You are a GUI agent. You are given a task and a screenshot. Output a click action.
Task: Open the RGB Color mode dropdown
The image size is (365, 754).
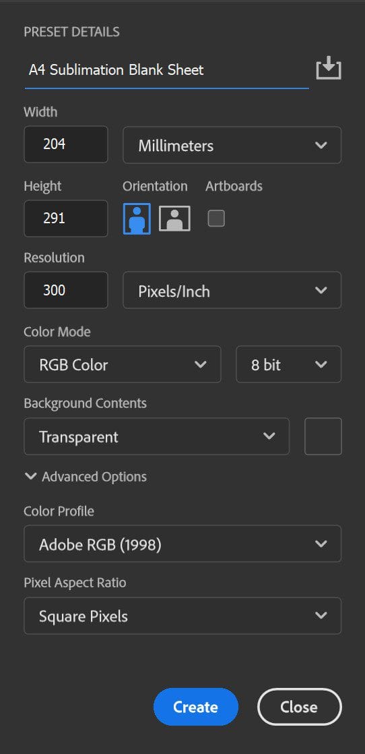pyautogui.click(x=123, y=364)
